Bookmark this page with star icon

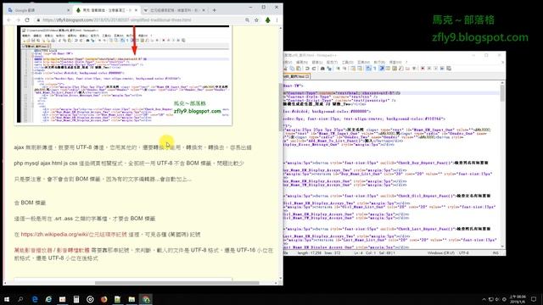pos(256,20)
